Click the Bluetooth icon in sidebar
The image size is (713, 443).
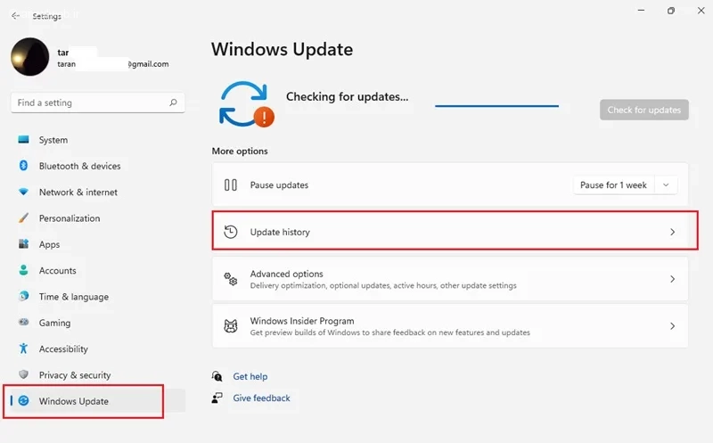tap(24, 166)
